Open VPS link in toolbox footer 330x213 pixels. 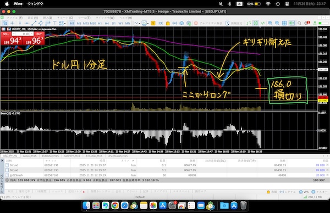tap(304, 192)
